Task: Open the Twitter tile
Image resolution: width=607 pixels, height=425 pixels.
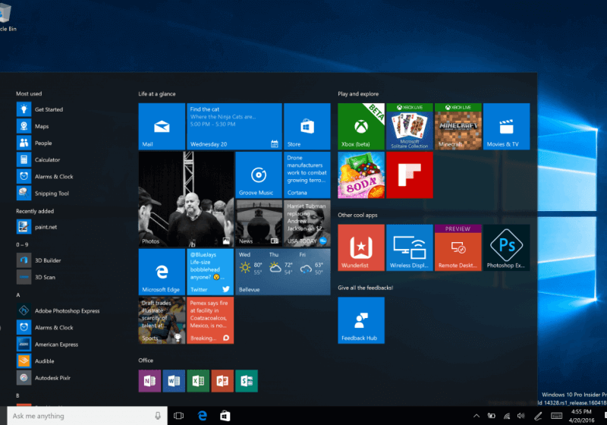Action: (x=210, y=272)
